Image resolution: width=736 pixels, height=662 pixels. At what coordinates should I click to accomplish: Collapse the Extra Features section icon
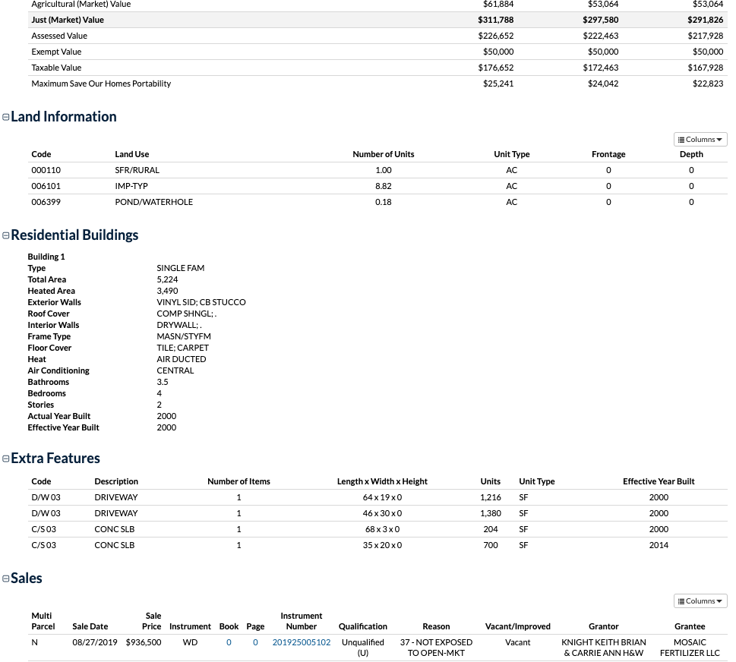(x=6, y=459)
